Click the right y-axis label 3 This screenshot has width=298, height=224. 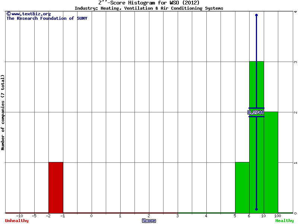(295, 62)
